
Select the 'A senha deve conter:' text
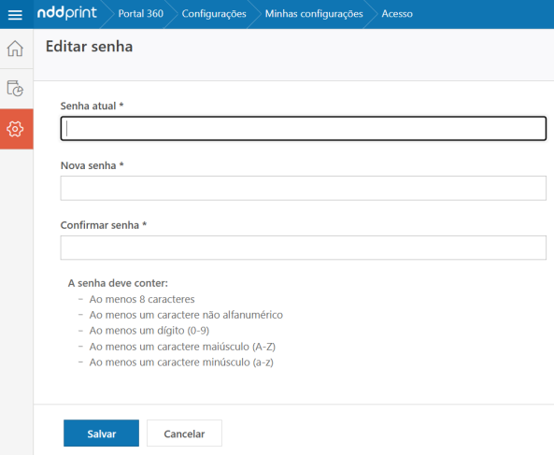[118, 283]
